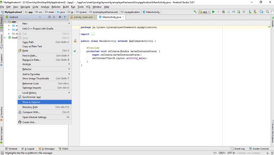This screenshot has width=274, height=155.
Task: Open the 6: Logcat tool window
Action: click(x=28, y=149)
